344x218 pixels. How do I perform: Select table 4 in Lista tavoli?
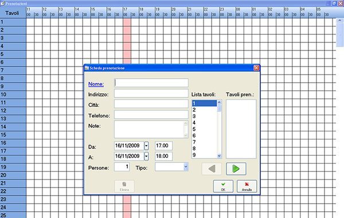pos(205,123)
